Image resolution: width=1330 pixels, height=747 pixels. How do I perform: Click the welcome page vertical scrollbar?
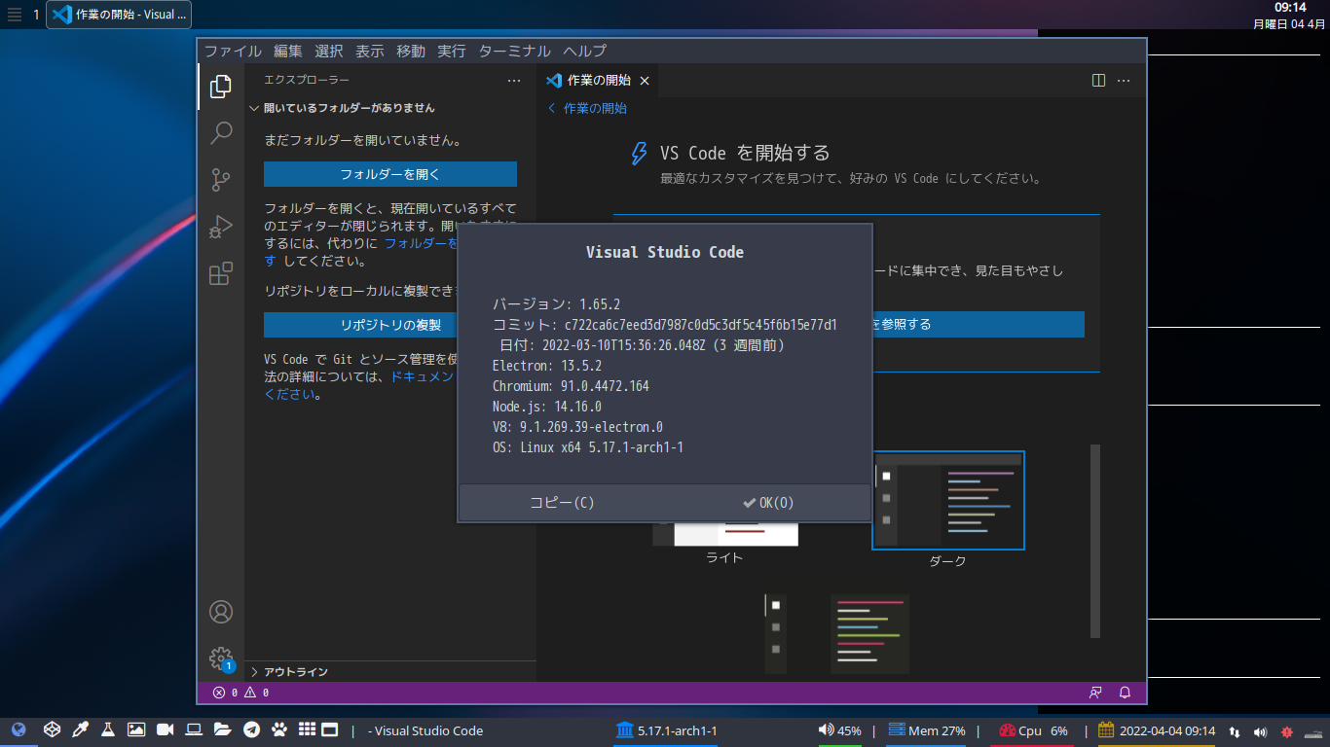point(1095,541)
